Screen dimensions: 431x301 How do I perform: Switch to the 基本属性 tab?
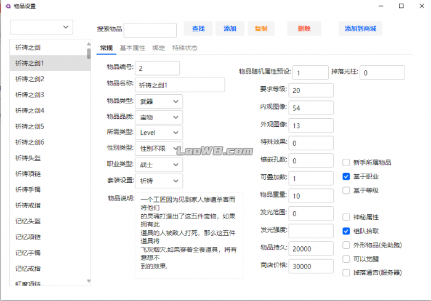[132, 48]
